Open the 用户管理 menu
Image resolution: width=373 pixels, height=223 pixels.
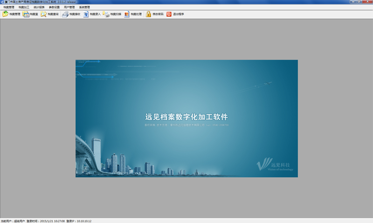pos(69,7)
